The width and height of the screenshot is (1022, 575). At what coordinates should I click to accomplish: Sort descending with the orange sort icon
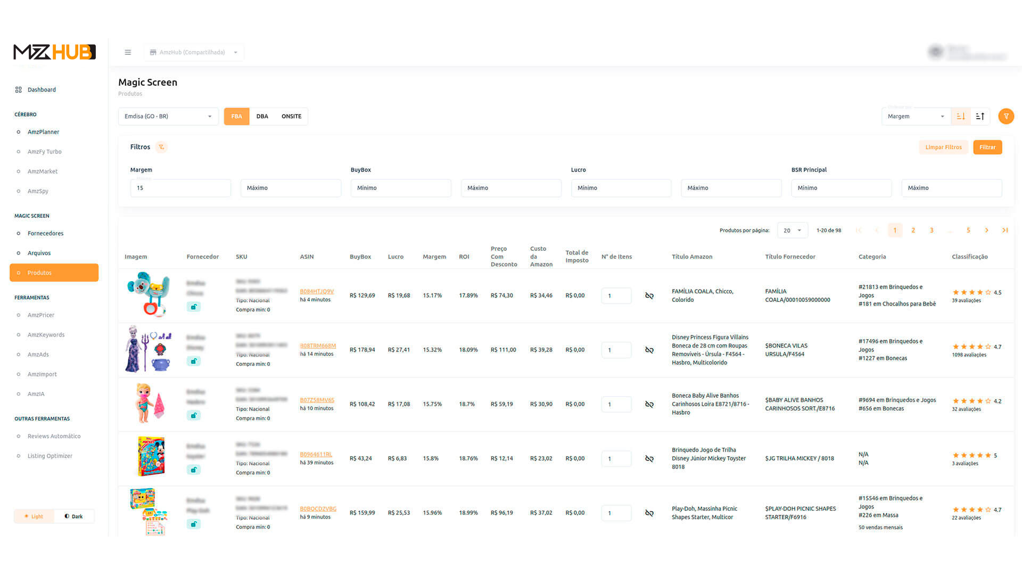[x=961, y=116]
